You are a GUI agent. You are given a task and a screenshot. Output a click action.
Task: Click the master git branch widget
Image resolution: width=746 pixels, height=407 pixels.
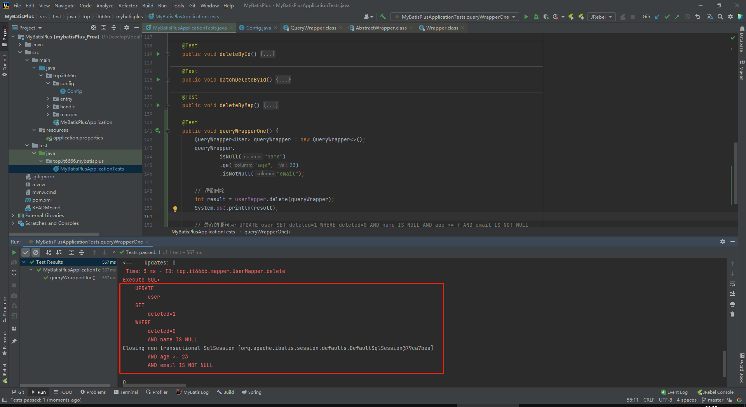713,400
